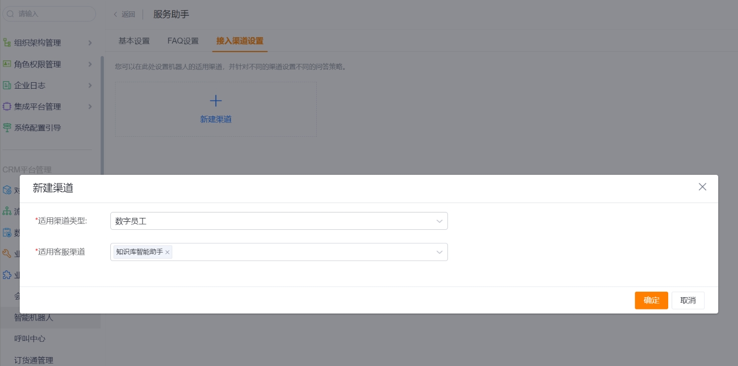Switch to the 基本设置 tab

(x=134, y=41)
